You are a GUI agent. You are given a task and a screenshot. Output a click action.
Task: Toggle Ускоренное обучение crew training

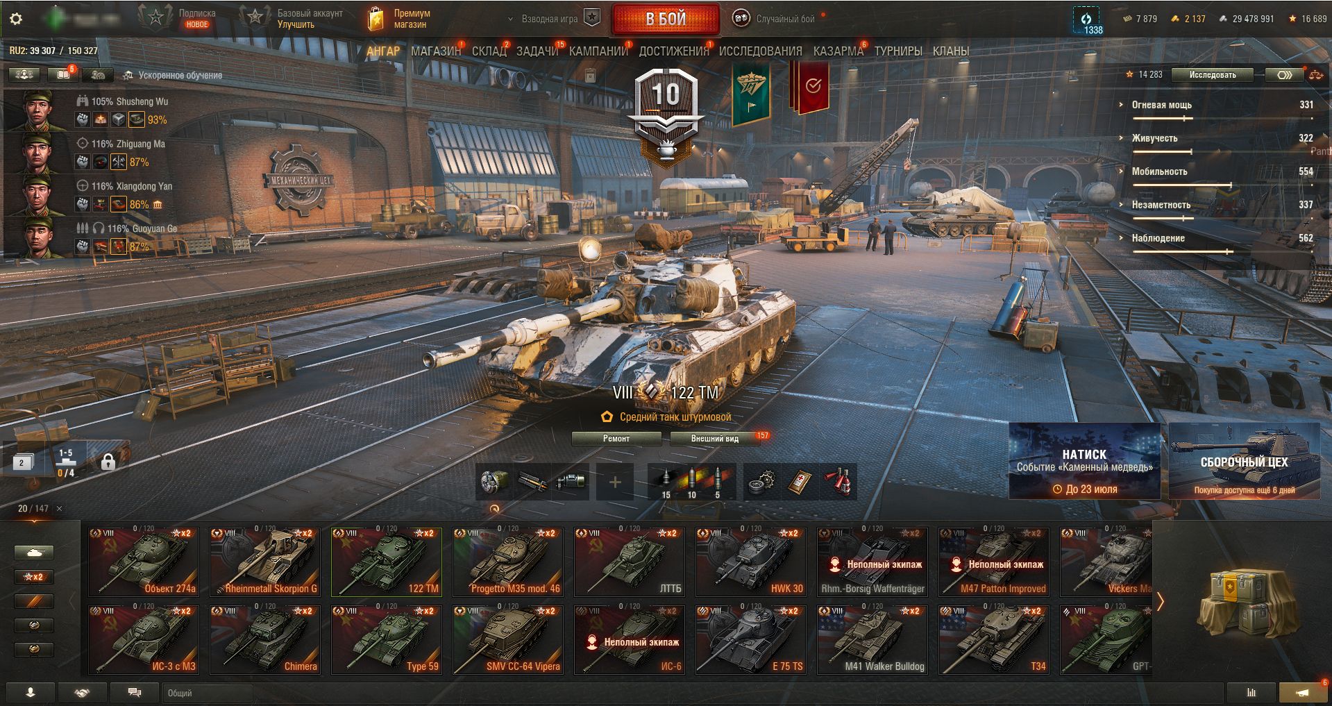coord(173,75)
